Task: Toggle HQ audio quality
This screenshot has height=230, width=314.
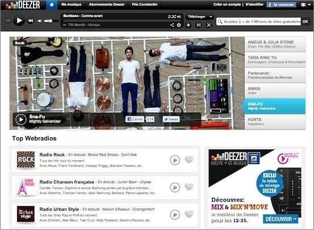Action: (x=179, y=17)
